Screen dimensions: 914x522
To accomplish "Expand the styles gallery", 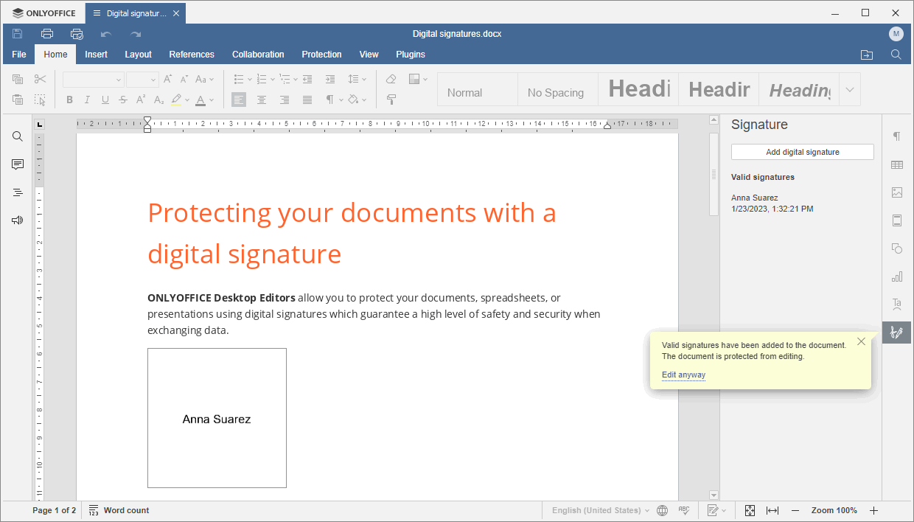I will (849, 89).
